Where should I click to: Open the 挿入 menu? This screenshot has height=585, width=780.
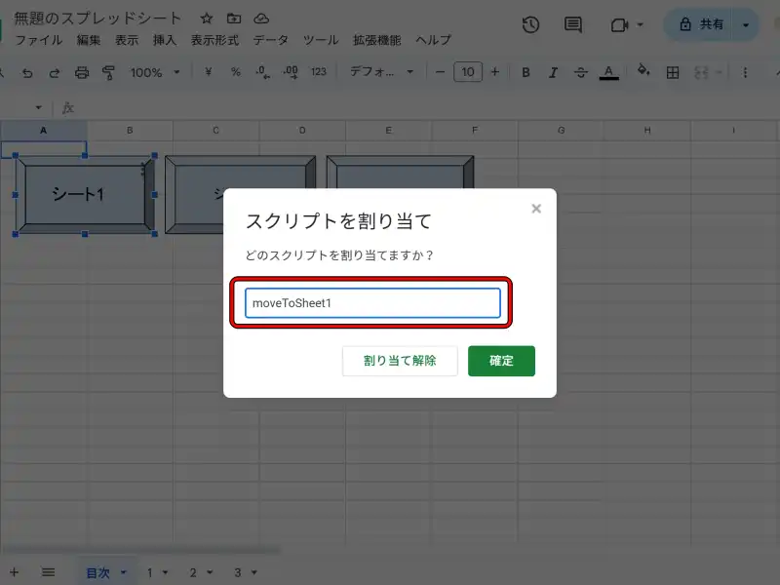click(165, 40)
